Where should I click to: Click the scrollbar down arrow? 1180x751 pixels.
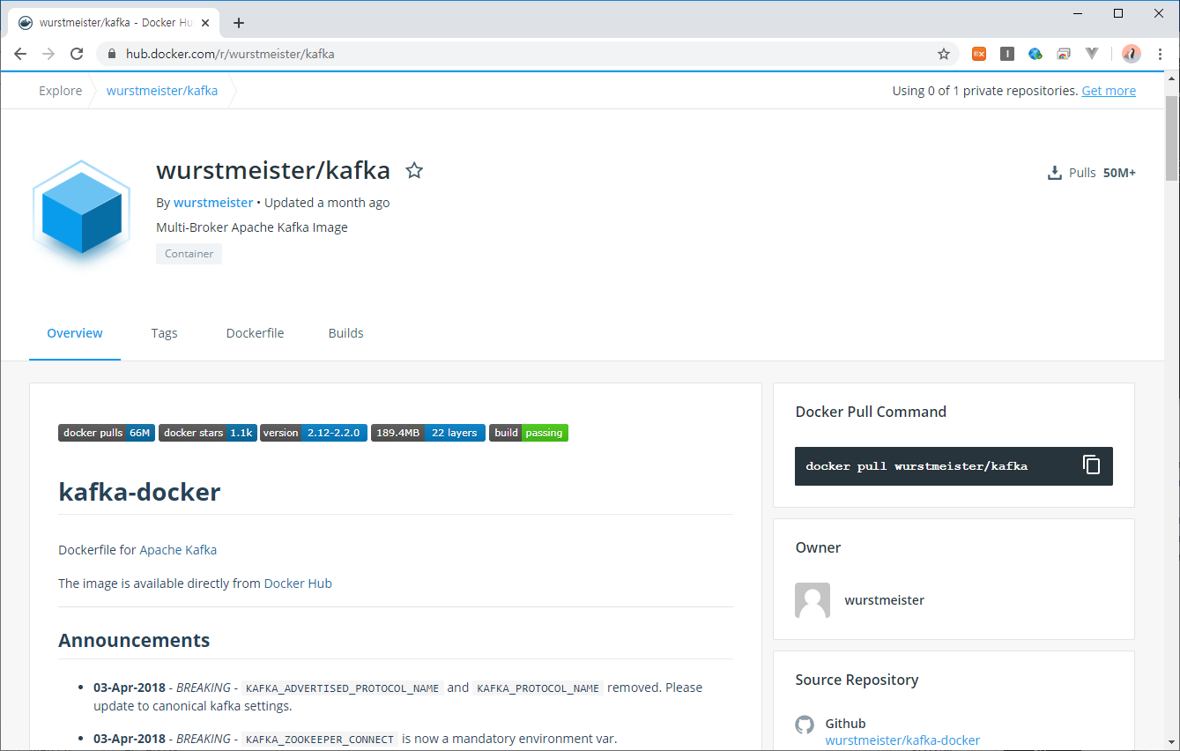1171,743
